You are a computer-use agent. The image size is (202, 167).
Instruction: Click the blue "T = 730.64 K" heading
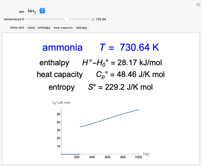(x=129, y=48)
